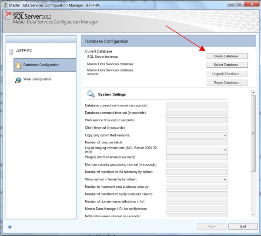Click the System Settings heading text
The width and height of the screenshot is (261, 236).
tap(112, 94)
